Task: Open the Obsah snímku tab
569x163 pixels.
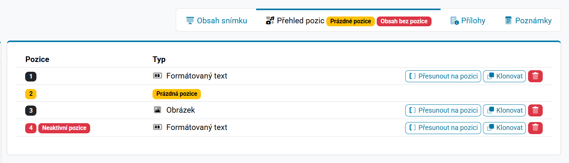Action: [216, 20]
